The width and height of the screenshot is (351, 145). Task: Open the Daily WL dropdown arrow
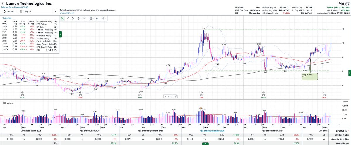click(55, 11)
